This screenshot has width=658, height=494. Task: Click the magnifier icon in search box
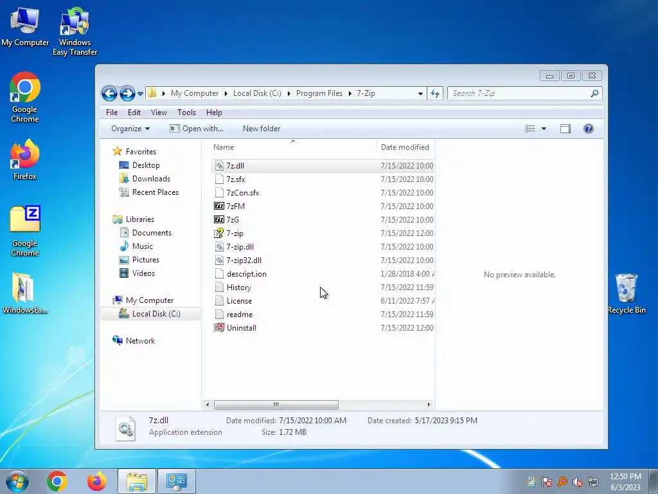pos(594,93)
